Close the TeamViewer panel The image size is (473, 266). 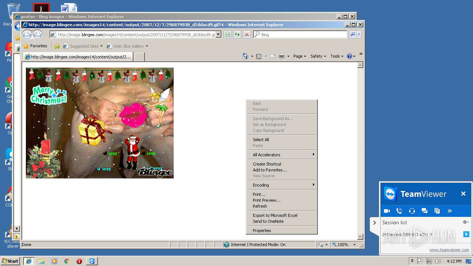pyautogui.click(x=463, y=194)
